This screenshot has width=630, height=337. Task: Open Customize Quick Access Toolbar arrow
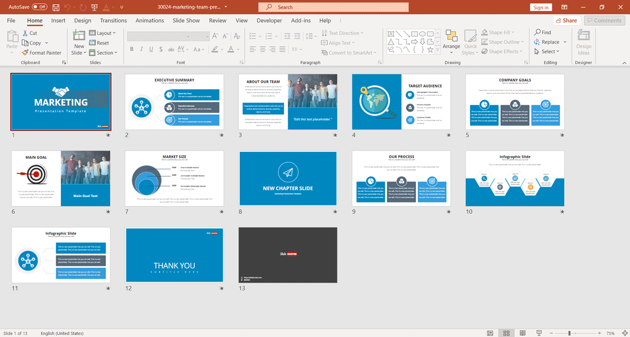122,7
